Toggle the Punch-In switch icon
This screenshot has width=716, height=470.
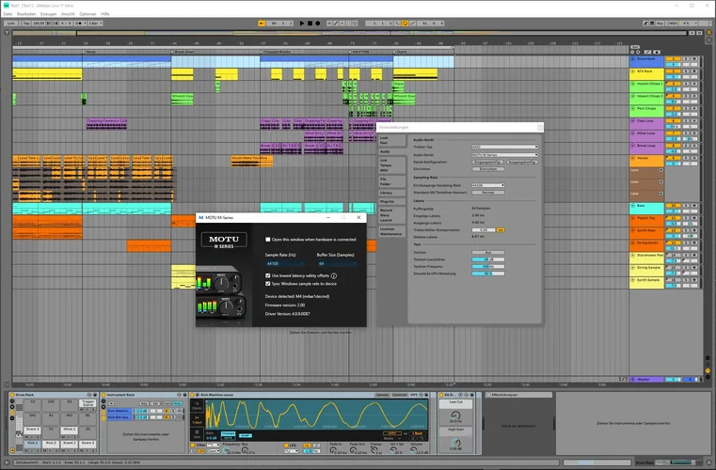(397, 23)
